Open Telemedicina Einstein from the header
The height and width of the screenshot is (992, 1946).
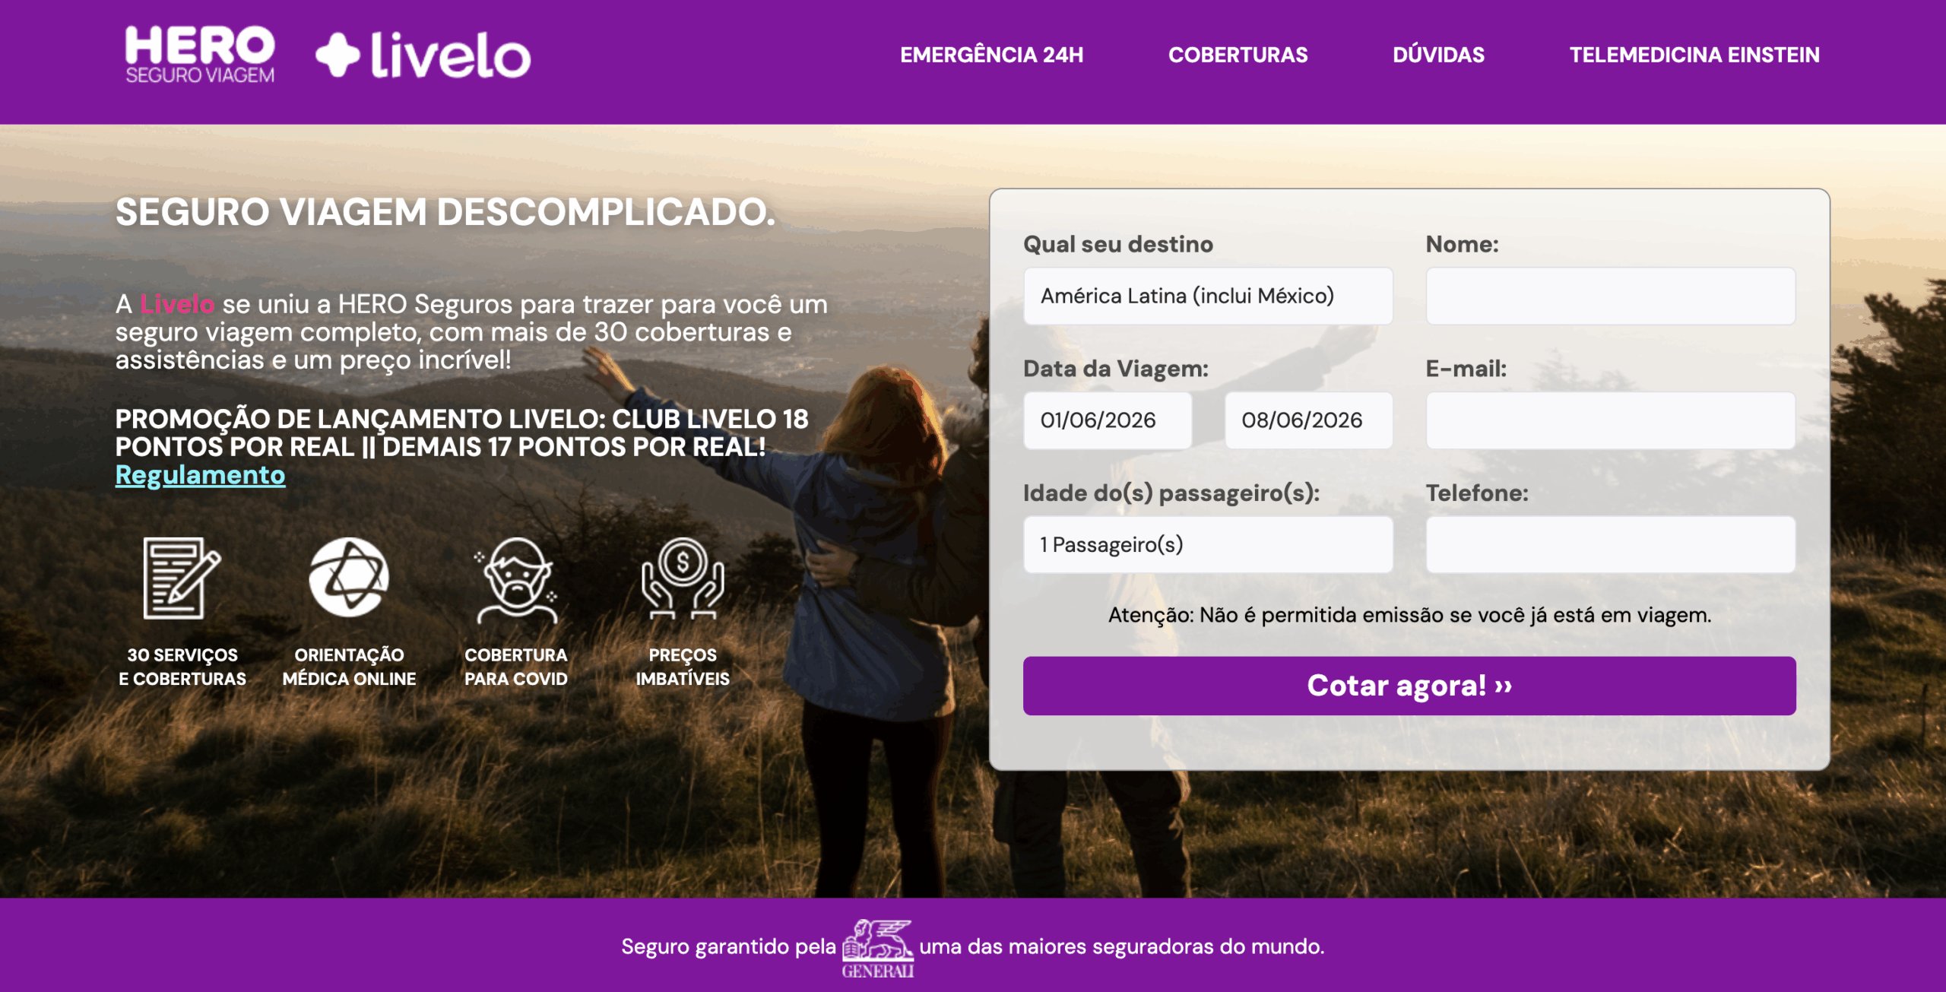click(1694, 55)
